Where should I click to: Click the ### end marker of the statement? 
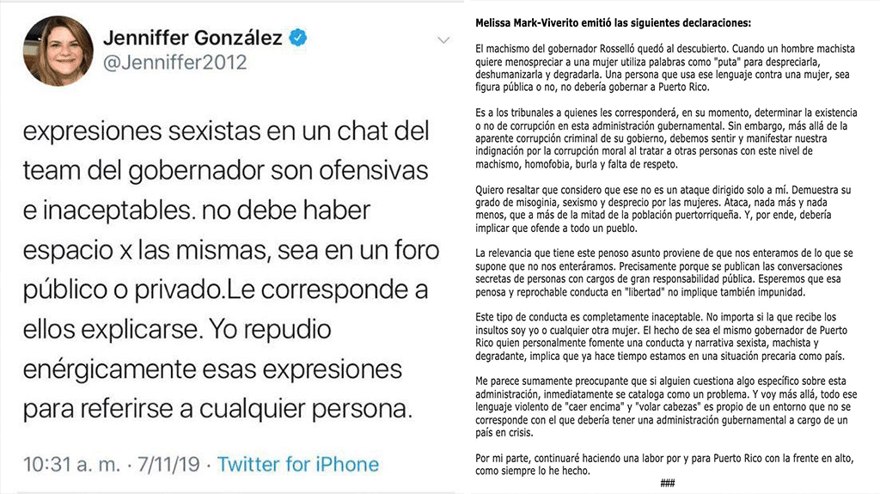(x=667, y=482)
